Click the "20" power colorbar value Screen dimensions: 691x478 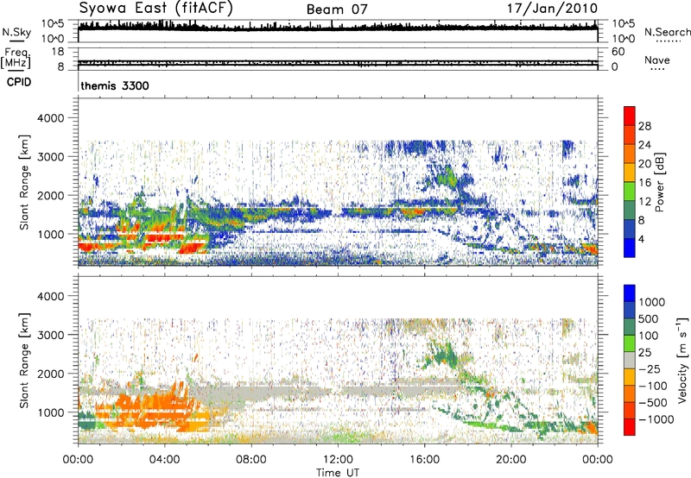(x=644, y=164)
